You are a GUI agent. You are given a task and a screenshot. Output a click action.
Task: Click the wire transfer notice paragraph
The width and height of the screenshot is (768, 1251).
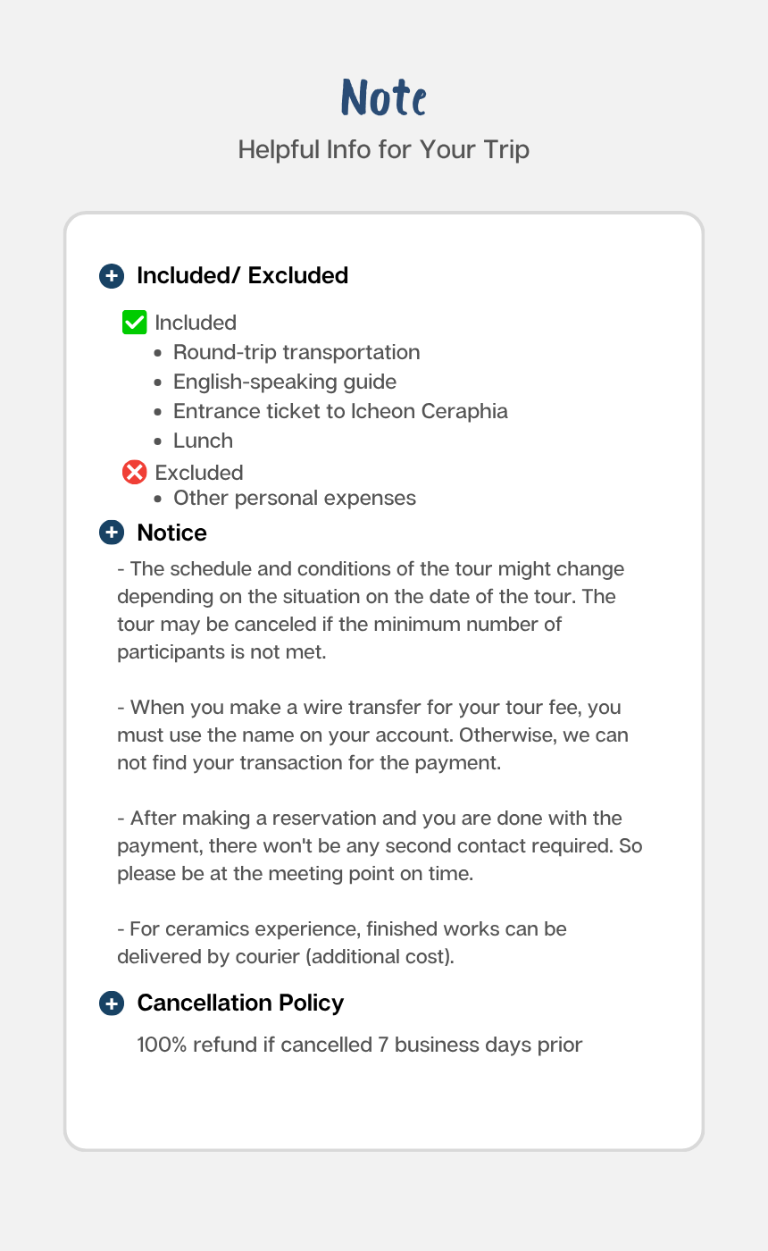point(373,735)
